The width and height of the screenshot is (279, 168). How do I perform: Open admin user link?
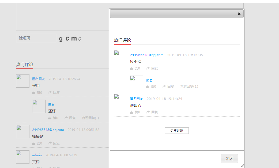[x=37, y=155]
